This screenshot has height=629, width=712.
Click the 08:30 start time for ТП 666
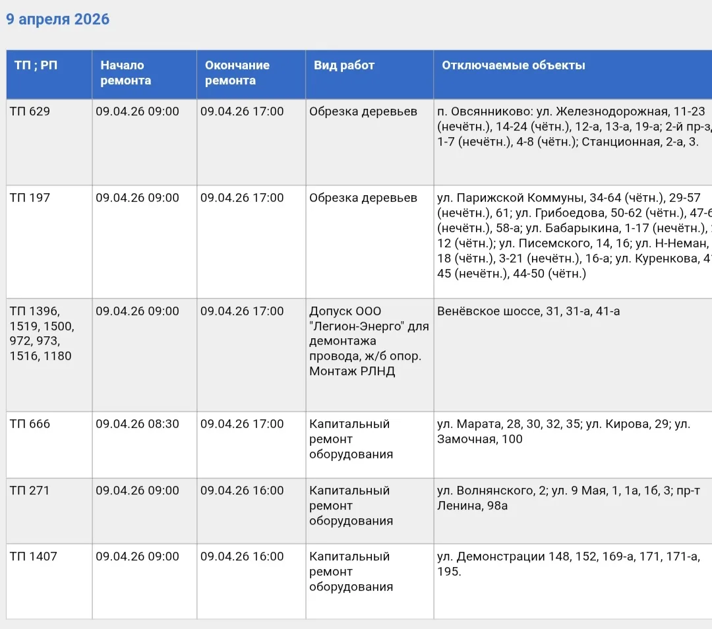(137, 424)
